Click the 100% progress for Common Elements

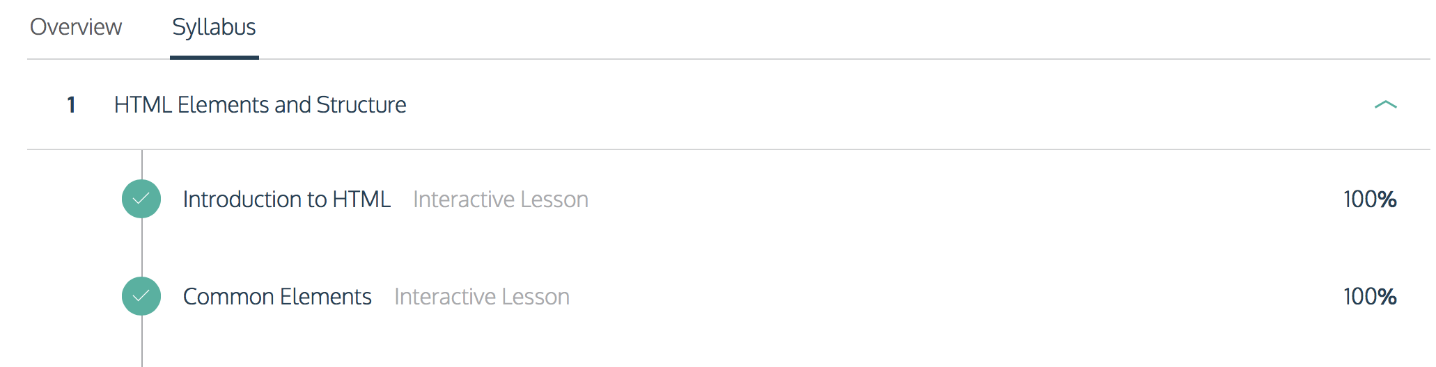coord(1370,297)
